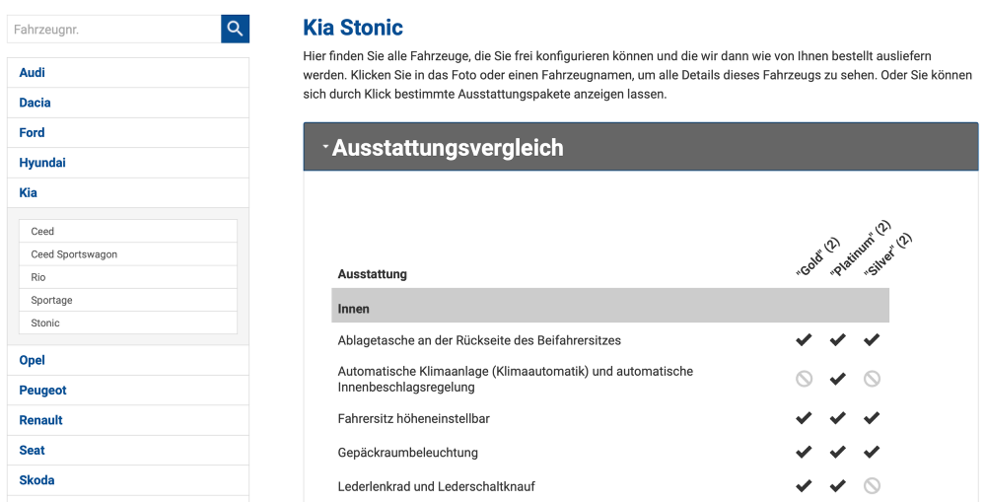Open the Sportage model entry
The height and width of the screenshot is (502, 985).
point(51,300)
